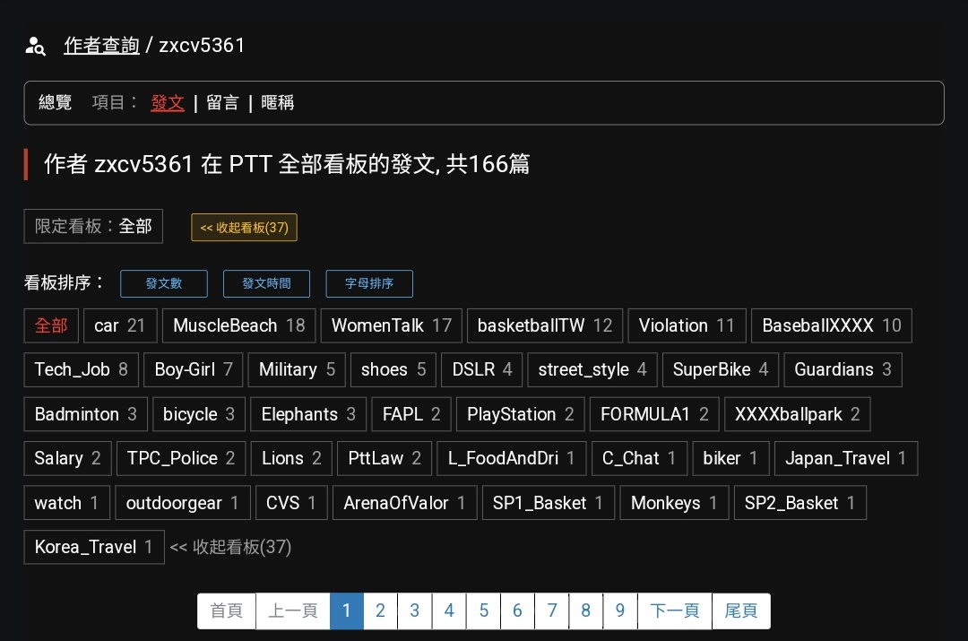Select the 暱稱 tab
The width and height of the screenshot is (968, 641).
[278, 103]
